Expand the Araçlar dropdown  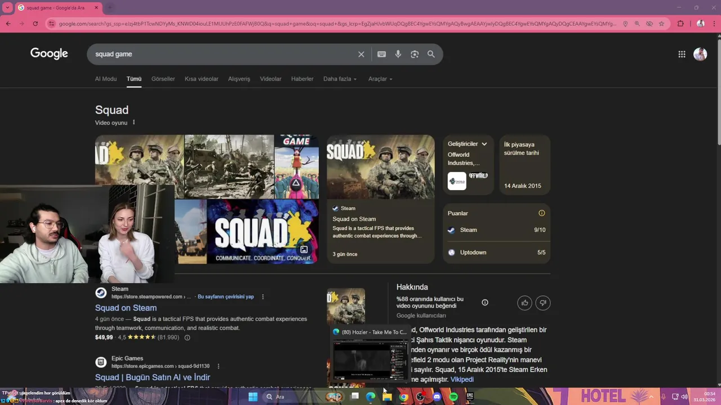coord(380,79)
